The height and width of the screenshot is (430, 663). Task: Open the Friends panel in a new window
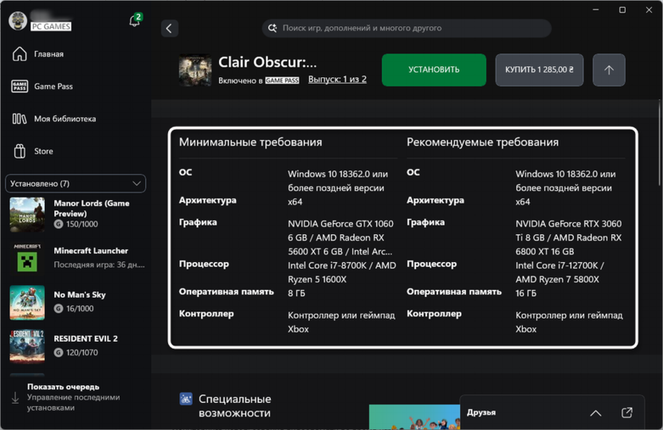click(x=626, y=412)
